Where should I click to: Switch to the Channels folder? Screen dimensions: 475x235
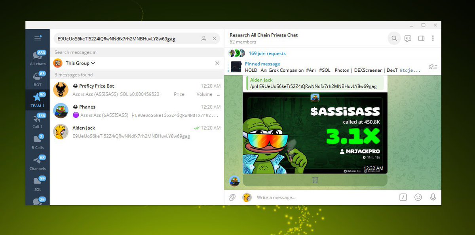coord(38,162)
